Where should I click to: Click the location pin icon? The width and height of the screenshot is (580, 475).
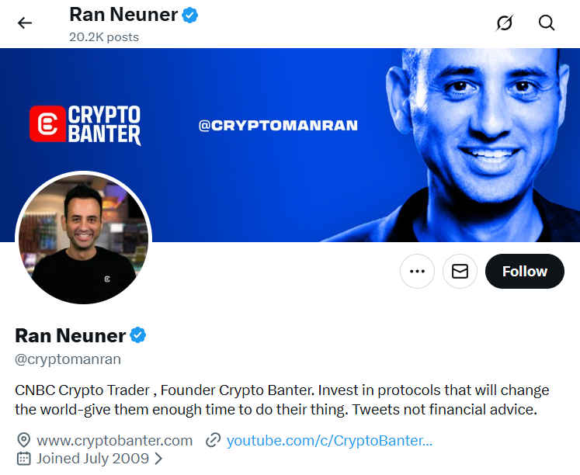23,441
